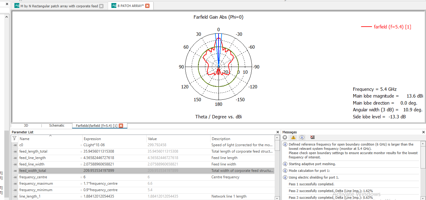
Task: Toggle the info filter in Messages panel
Action: 302,137
